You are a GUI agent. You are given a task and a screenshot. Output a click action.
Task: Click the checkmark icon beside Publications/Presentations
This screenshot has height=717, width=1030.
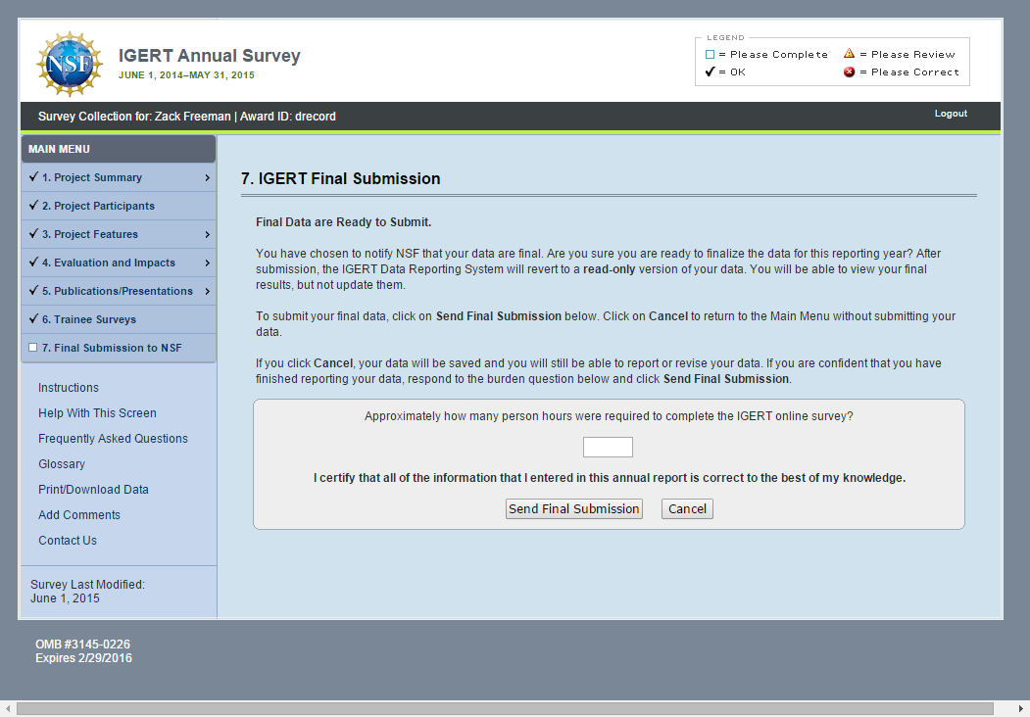33,290
